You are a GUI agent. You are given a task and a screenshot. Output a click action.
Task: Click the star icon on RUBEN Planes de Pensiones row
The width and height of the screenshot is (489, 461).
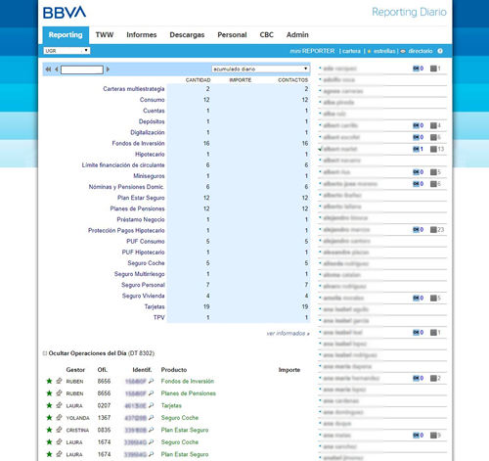click(49, 393)
